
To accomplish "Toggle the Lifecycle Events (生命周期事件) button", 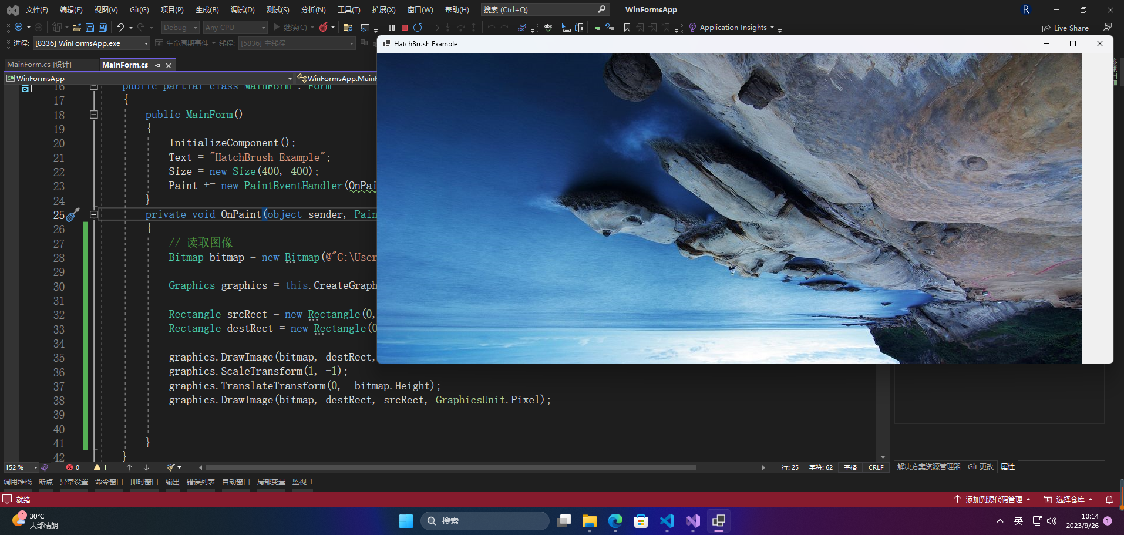I will point(181,43).
